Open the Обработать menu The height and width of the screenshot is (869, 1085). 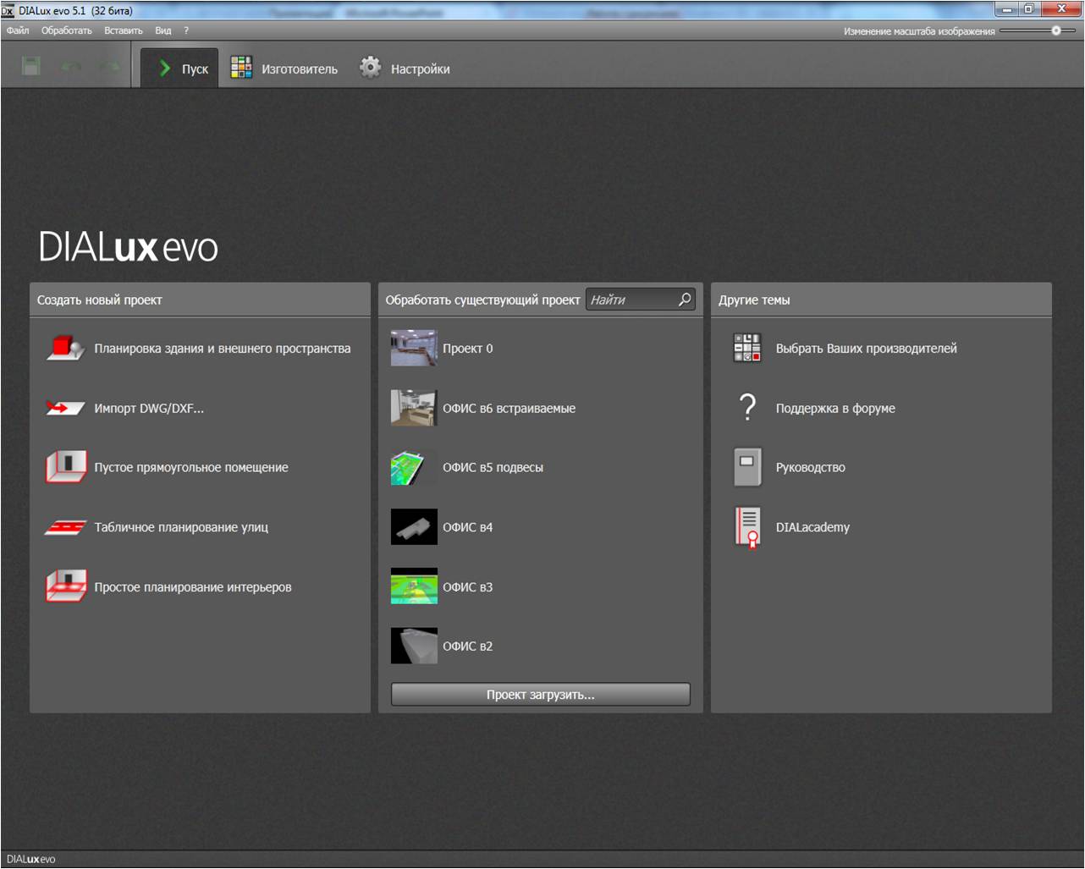[67, 30]
